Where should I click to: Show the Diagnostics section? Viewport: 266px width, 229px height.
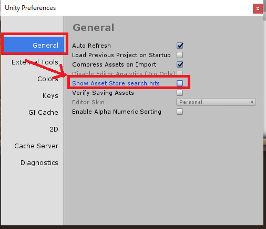(x=39, y=162)
